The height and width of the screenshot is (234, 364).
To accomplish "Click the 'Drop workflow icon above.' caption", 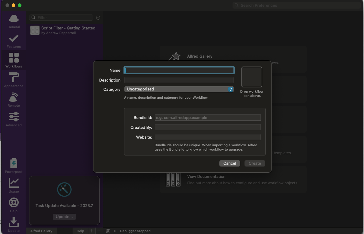I will point(252,94).
